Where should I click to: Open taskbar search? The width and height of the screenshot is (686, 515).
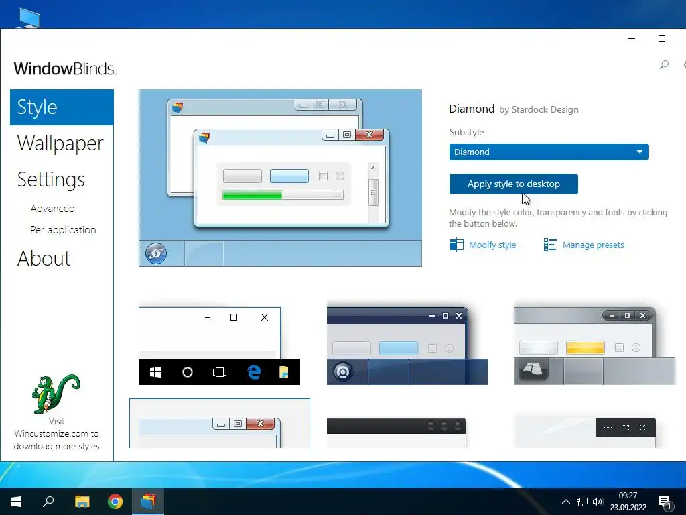point(48,502)
